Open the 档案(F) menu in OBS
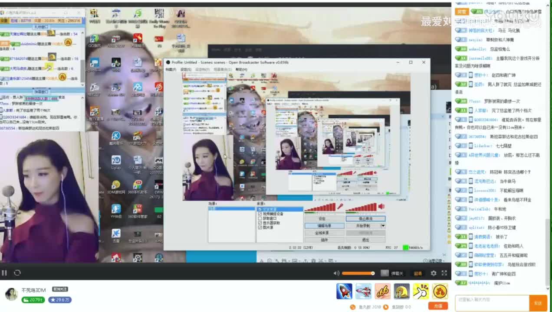Image resolution: width=552 pixels, height=312 pixels. pos(171,69)
